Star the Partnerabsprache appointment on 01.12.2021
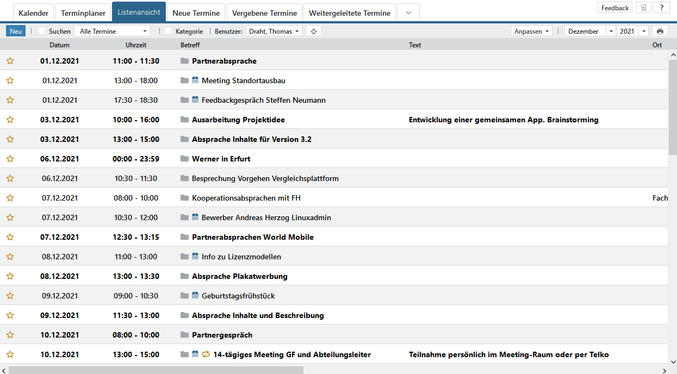The image size is (677, 374). 10,61
